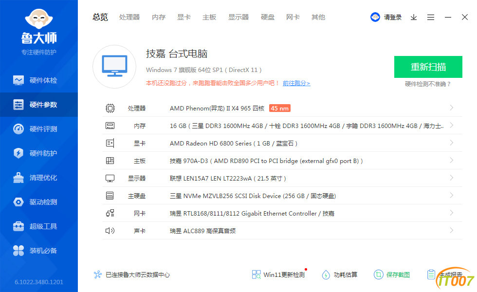Expand the 主硬盘 row chevron
The height and width of the screenshot is (292, 477).
(x=452, y=195)
